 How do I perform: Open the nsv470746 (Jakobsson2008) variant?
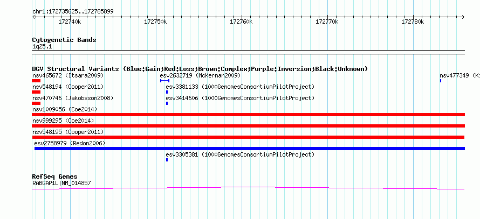[73, 98]
